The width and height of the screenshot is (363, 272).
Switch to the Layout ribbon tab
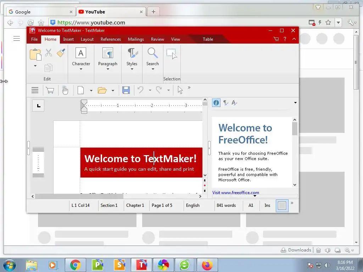pos(87,39)
